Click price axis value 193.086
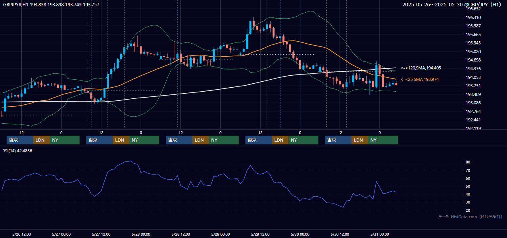Screen dimensions: 507x238 pos(473,103)
